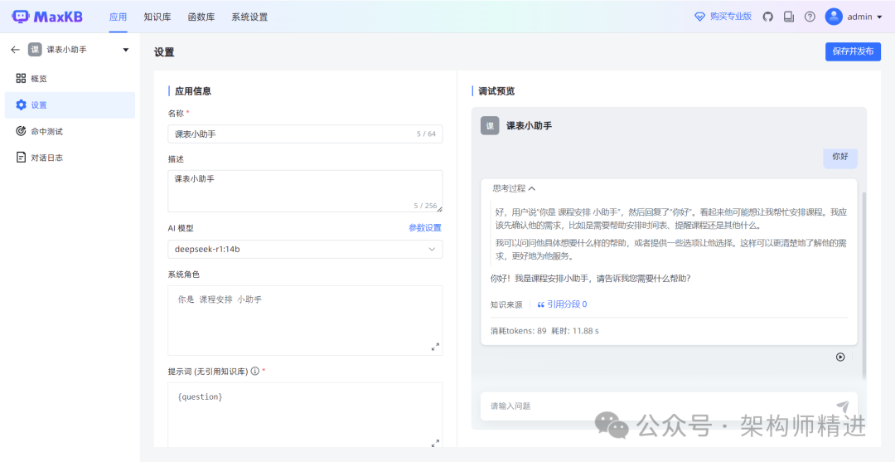
Task: Open the 对话日志 sidebar item
Action: click(70, 158)
